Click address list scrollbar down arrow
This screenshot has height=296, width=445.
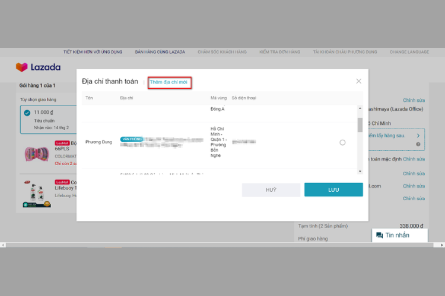[360, 171]
